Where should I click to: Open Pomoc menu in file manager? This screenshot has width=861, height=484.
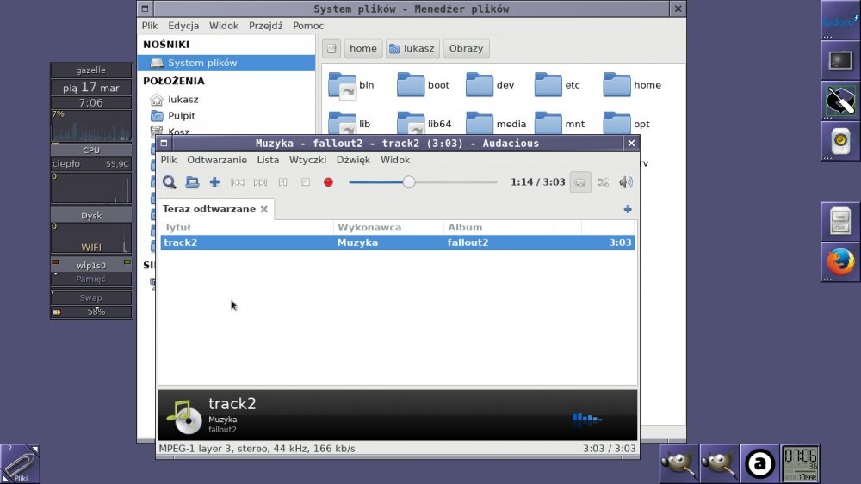(308, 26)
